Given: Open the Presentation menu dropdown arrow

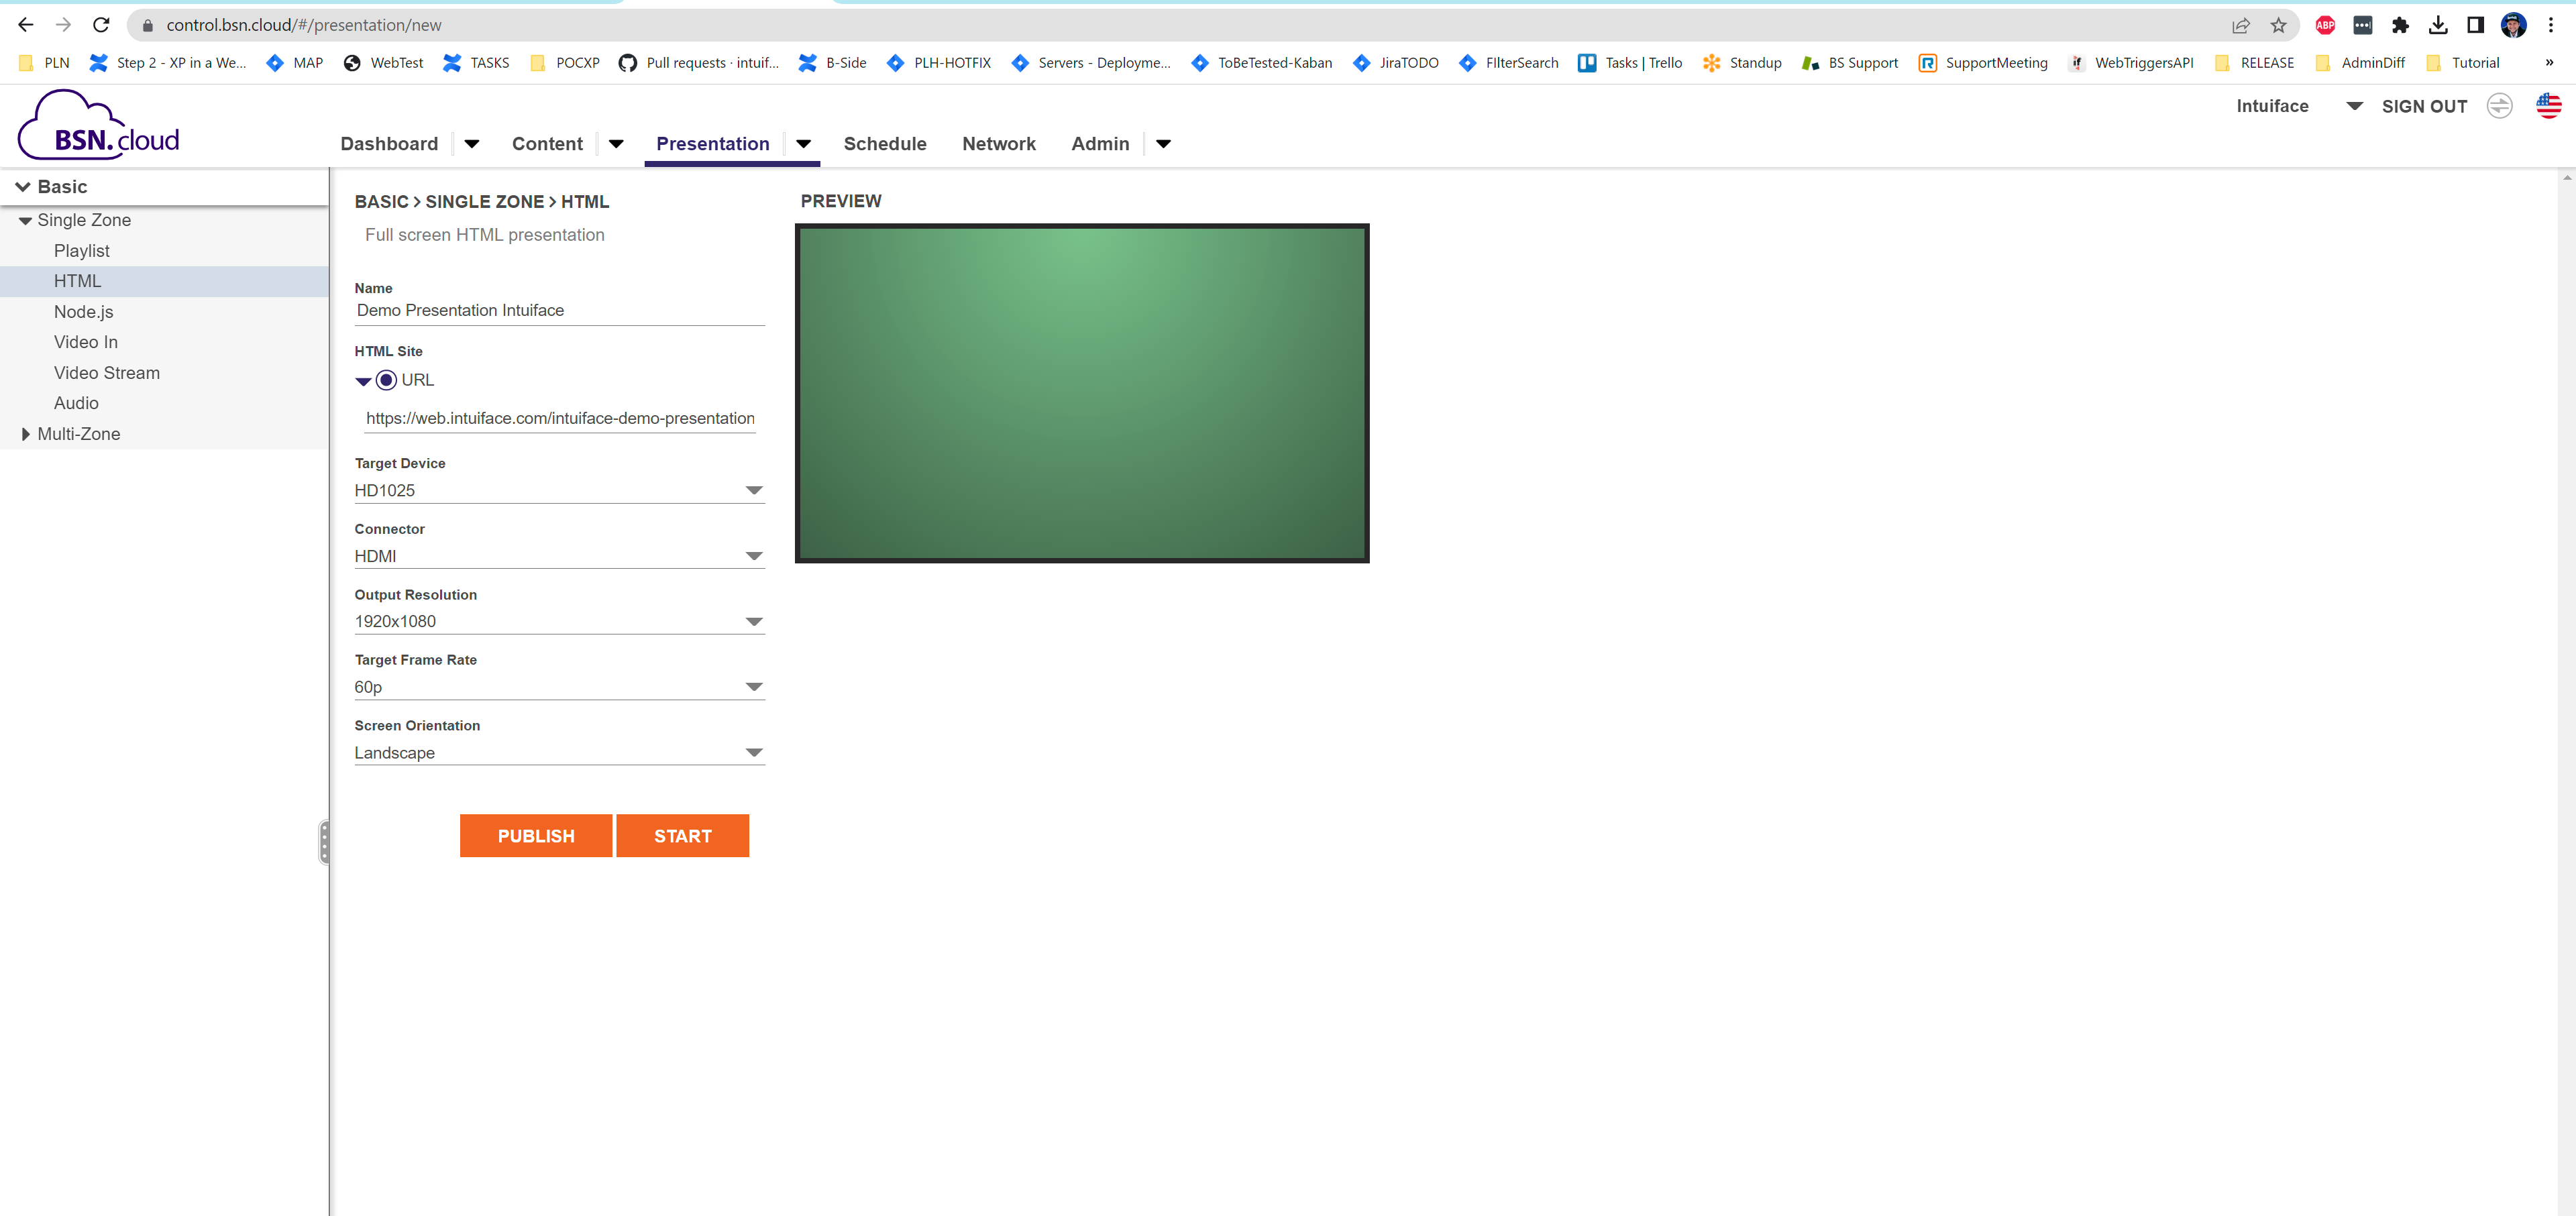Looking at the screenshot, I should [x=803, y=144].
